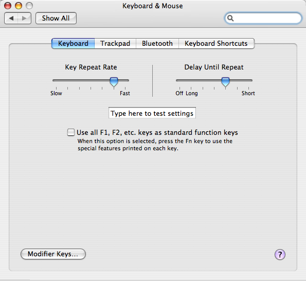Close the window with the red button
Screen dimensions: 306x281
point(8,6)
